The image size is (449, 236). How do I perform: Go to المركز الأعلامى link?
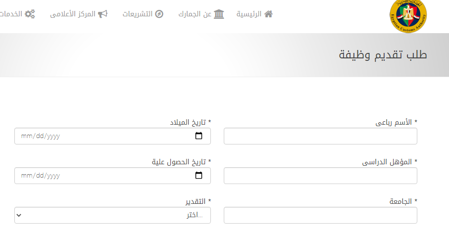pos(73,14)
